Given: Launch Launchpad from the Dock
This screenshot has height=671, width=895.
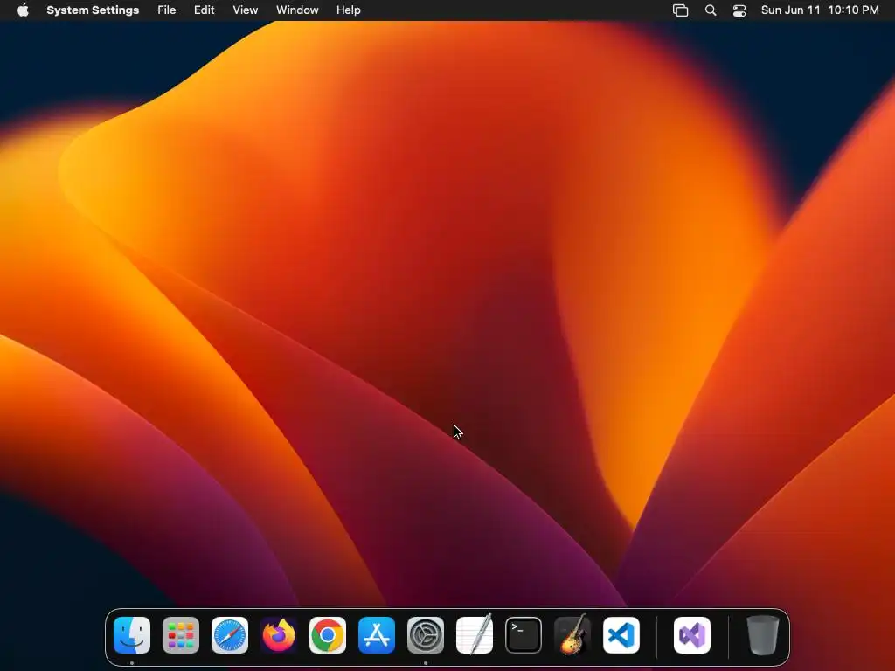Looking at the screenshot, I should pyautogui.click(x=181, y=635).
